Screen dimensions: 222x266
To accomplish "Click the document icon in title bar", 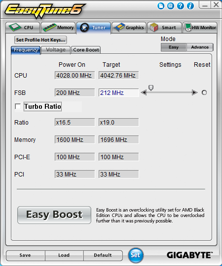I will (161, 6).
